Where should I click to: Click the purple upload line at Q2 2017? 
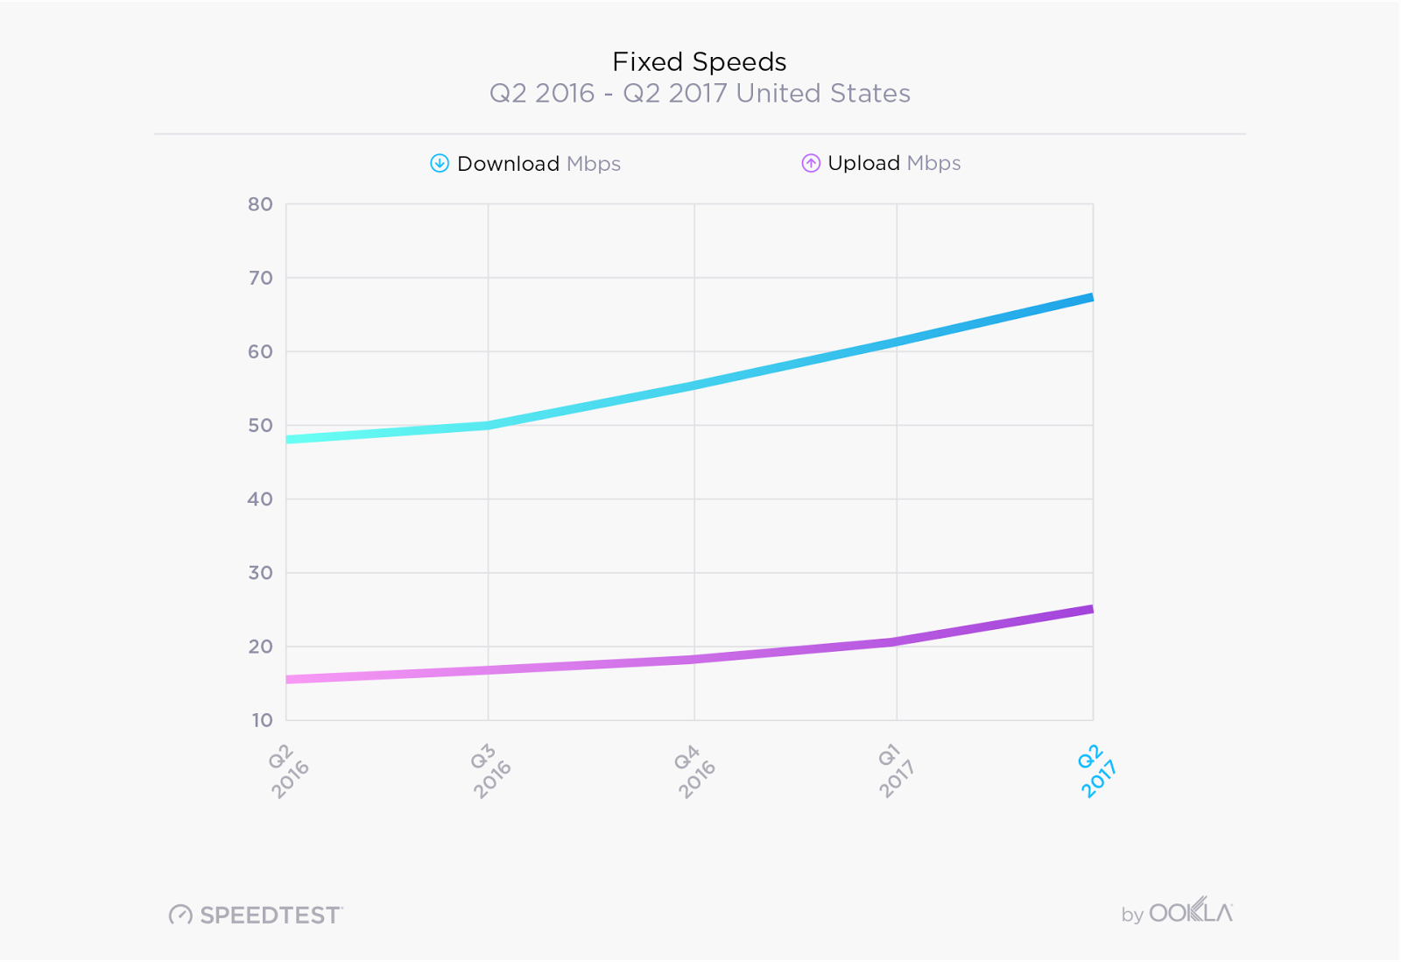pyautogui.click(x=1091, y=609)
